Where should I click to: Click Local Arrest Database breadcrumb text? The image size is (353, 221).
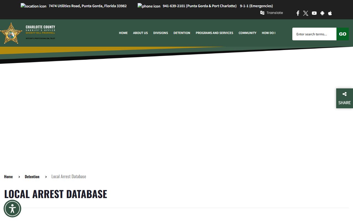click(x=69, y=177)
